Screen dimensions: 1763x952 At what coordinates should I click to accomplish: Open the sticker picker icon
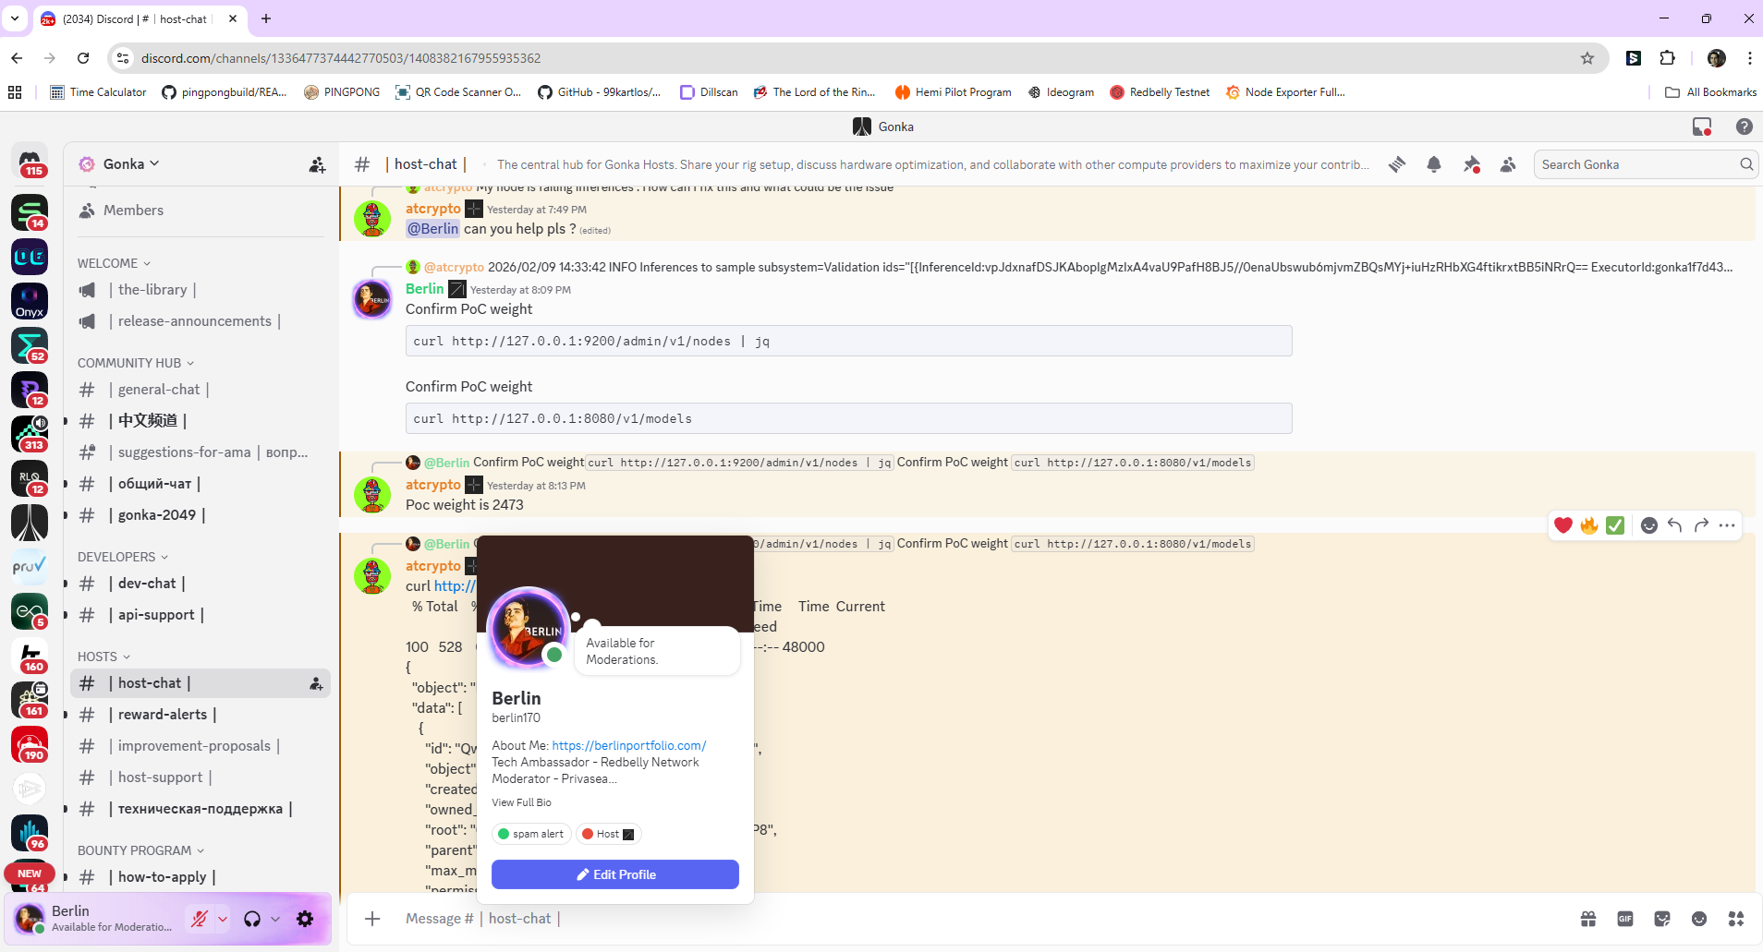1662,919
